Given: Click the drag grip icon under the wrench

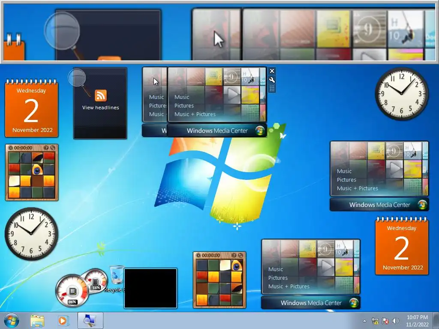Looking at the screenshot, I should coord(272,89).
